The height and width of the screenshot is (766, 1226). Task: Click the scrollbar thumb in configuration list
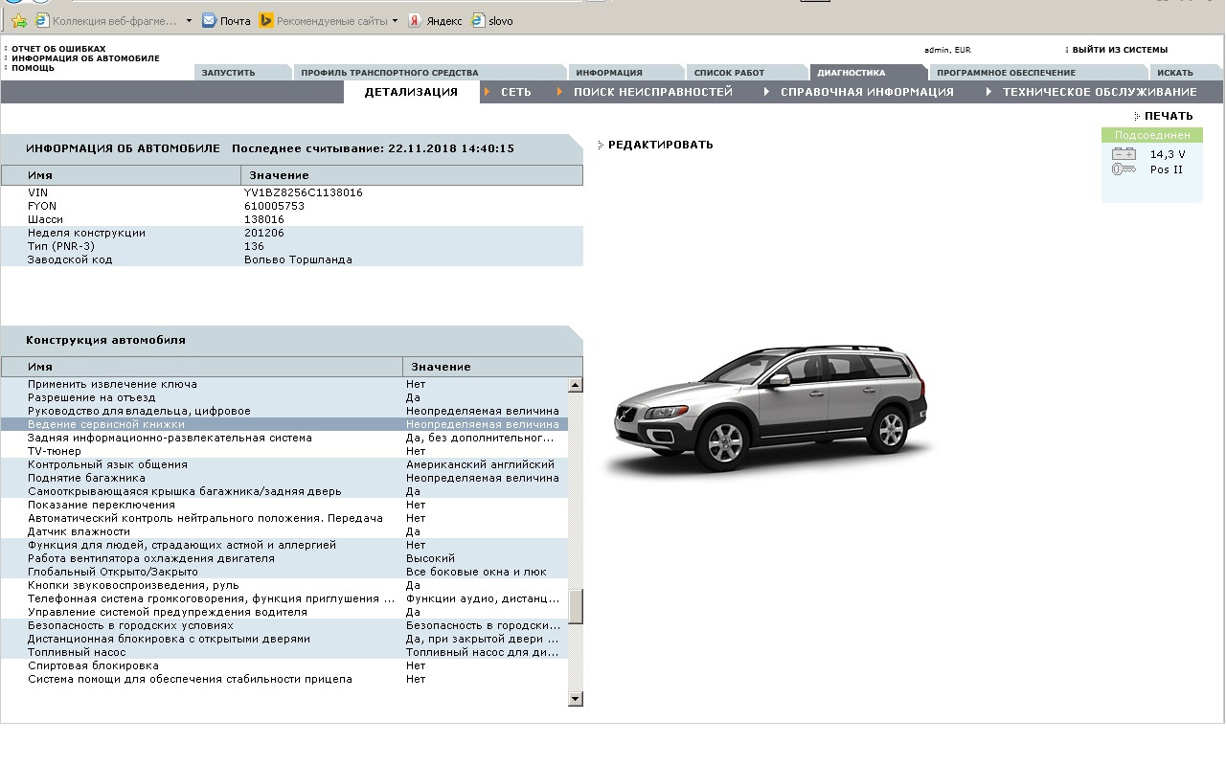click(576, 607)
